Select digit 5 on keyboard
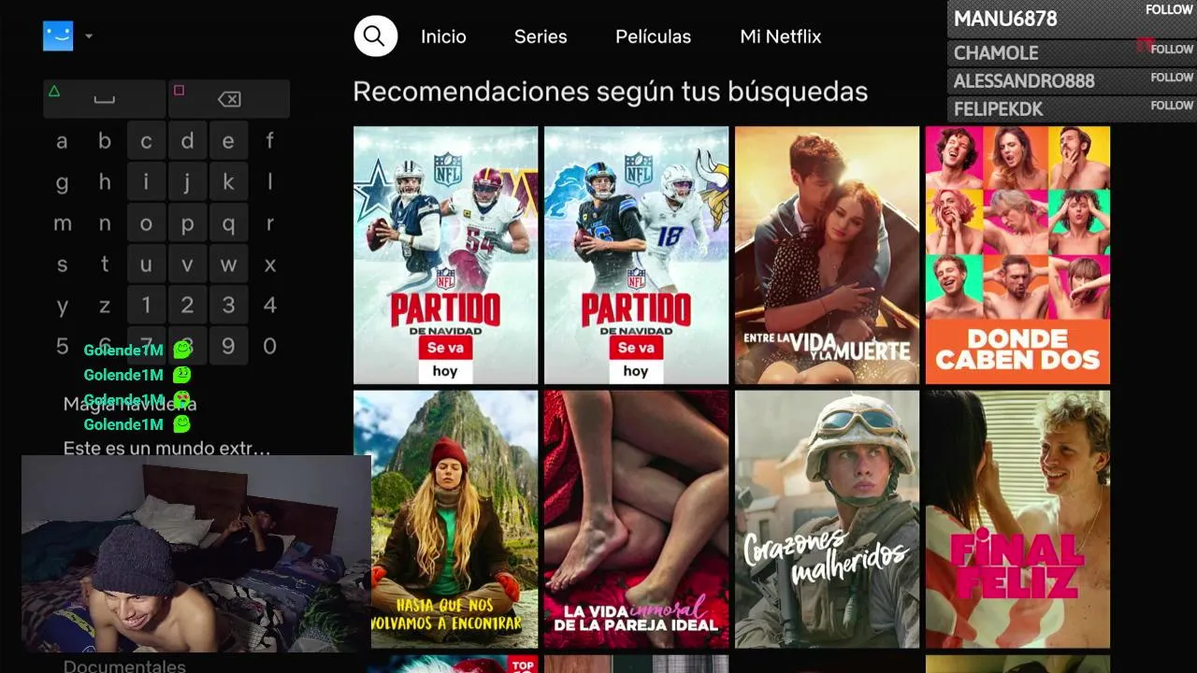Screen dimensions: 1197x673 (x=63, y=346)
